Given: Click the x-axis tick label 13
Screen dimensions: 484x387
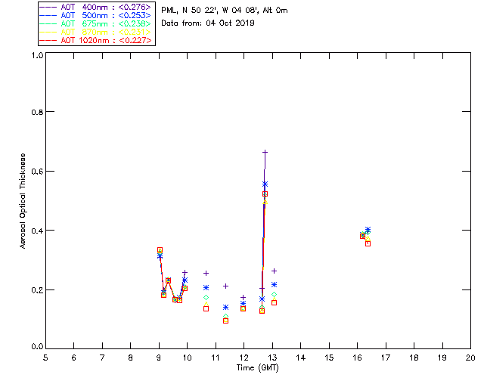Looking at the screenshot, I should coord(272,358).
